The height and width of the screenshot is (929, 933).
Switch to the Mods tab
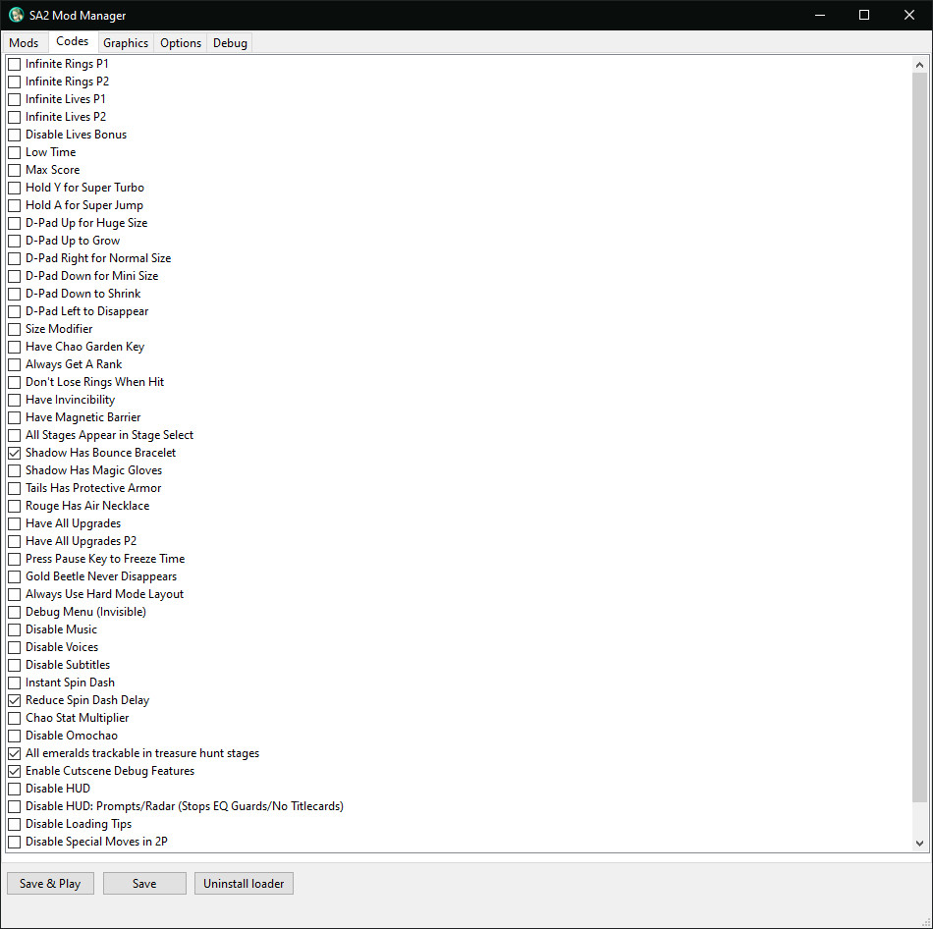[x=24, y=43]
